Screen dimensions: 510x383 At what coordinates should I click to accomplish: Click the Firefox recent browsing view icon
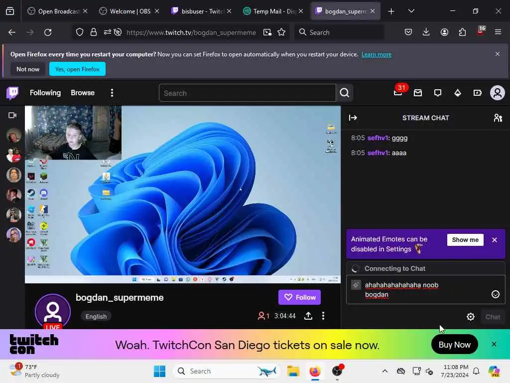click(x=10, y=11)
